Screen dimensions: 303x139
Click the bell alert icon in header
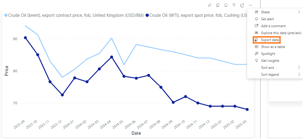coord(226,5)
